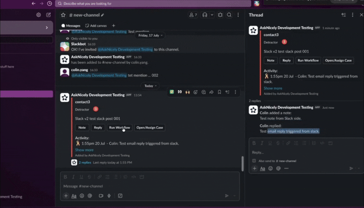
Task: Add a new tab with the plus icon
Action: coord(113,26)
